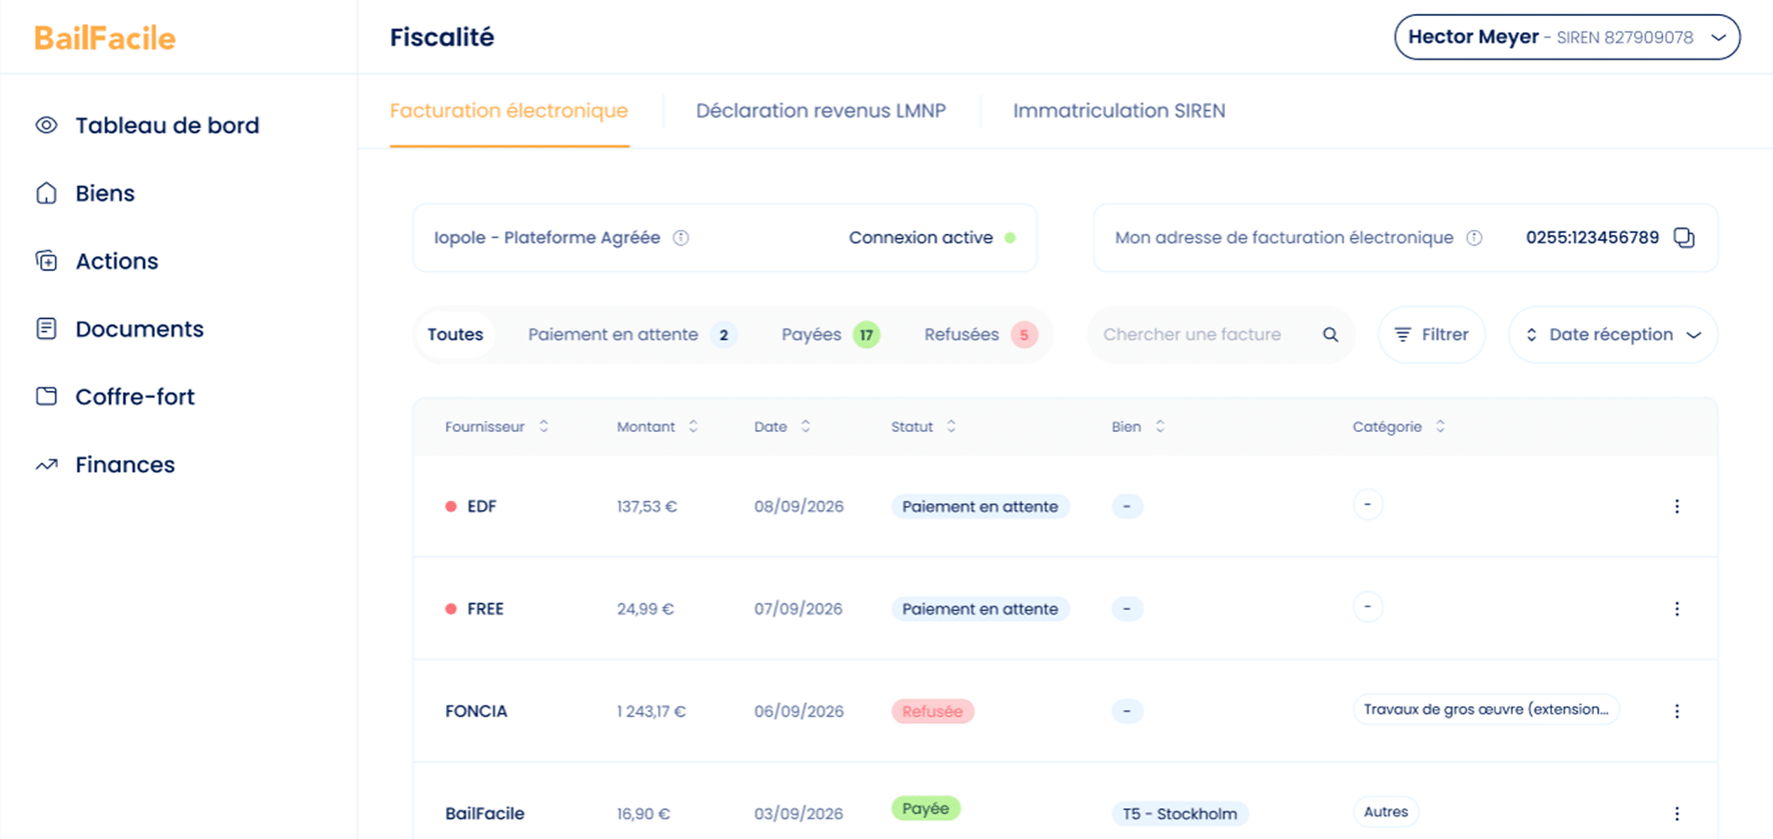This screenshot has width=1773, height=839.
Task: Open the Finances section
Action: click(106, 464)
